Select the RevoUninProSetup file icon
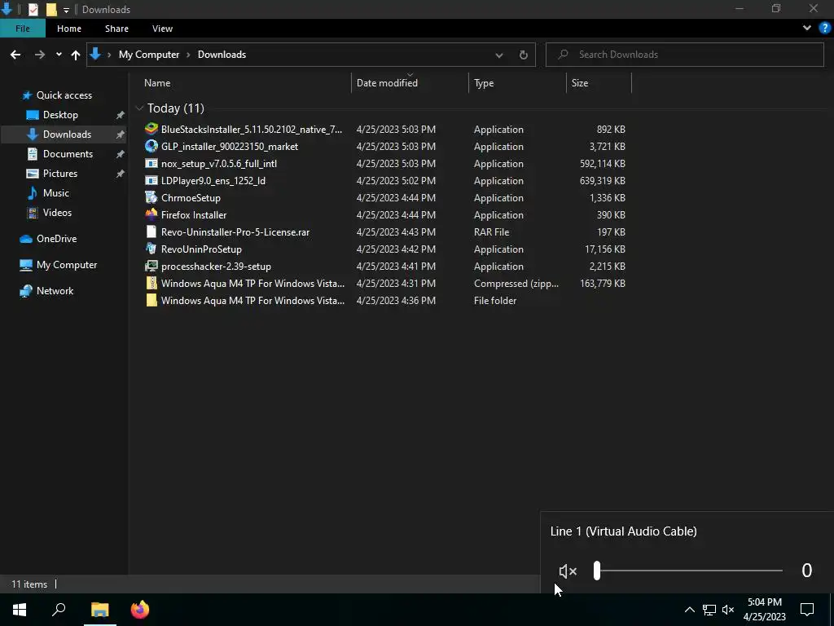 click(151, 249)
